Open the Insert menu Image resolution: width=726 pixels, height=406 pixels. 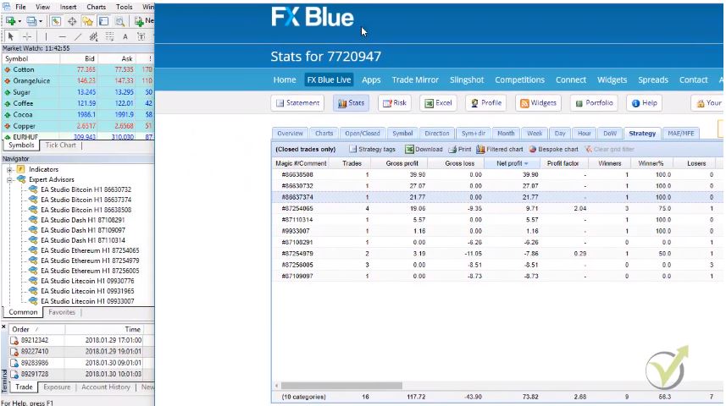point(68,7)
